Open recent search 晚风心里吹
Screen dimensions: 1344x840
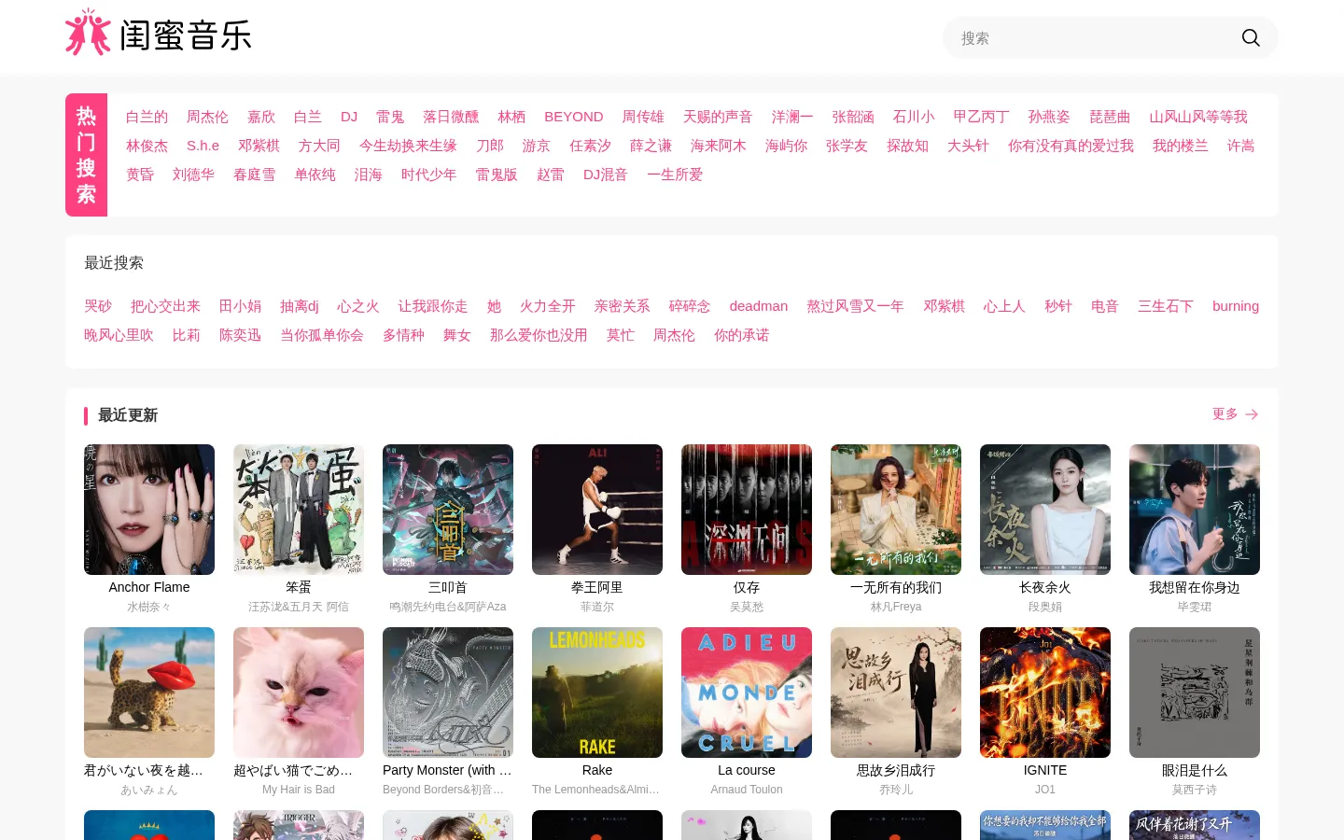tap(119, 335)
